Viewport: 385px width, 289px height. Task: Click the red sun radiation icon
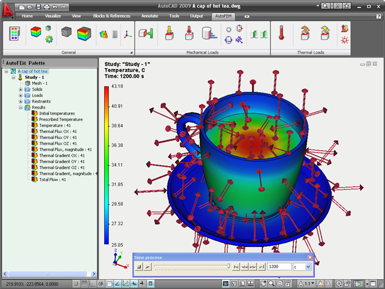345,40
